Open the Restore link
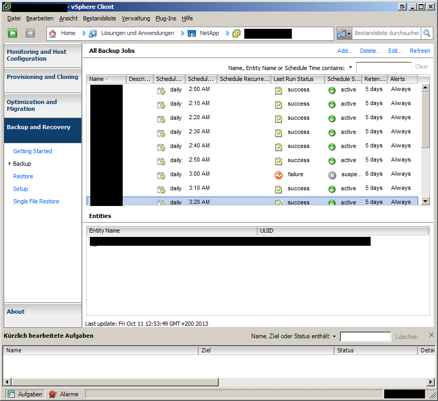 click(x=23, y=176)
